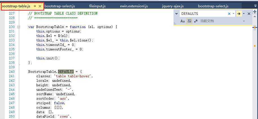The width and height of the screenshot is (258, 119).
Task: Select the active bootstrap-table.js tab
Action: 15,6
